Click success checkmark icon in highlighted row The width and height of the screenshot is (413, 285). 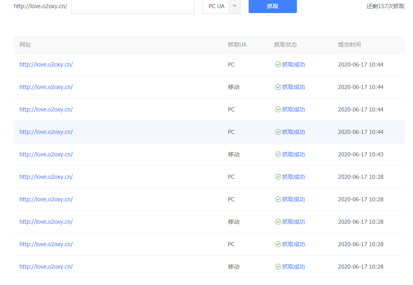[278, 132]
